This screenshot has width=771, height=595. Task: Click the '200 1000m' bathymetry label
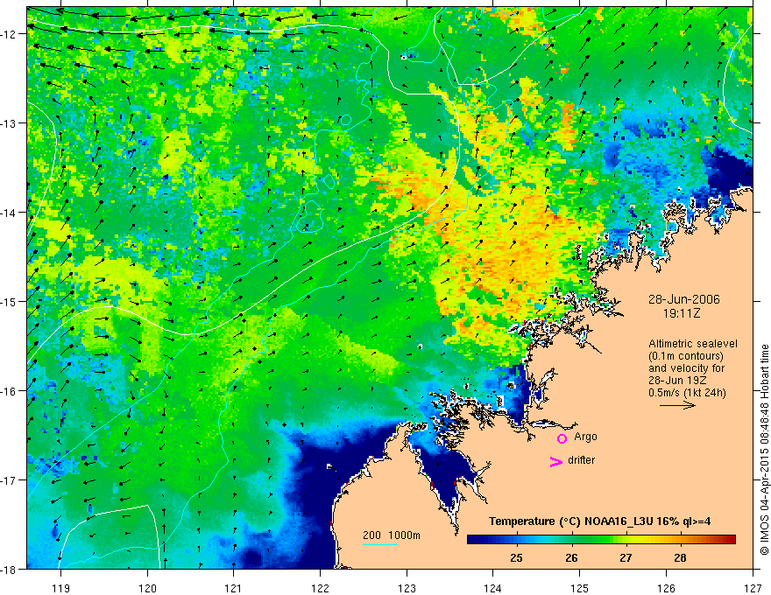tap(392, 535)
